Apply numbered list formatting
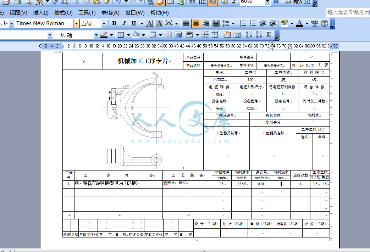 tap(243, 23)
